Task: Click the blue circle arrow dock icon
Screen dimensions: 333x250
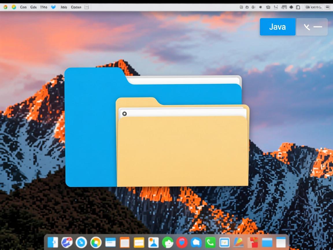Action: click(x=81, y=242)
